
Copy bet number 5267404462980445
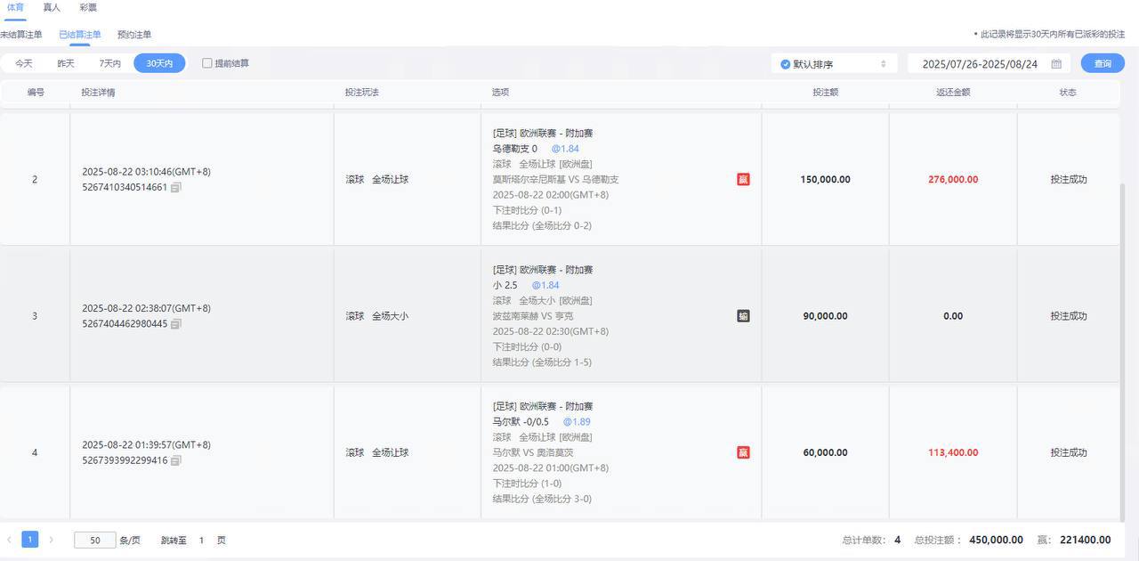point(176,324)
